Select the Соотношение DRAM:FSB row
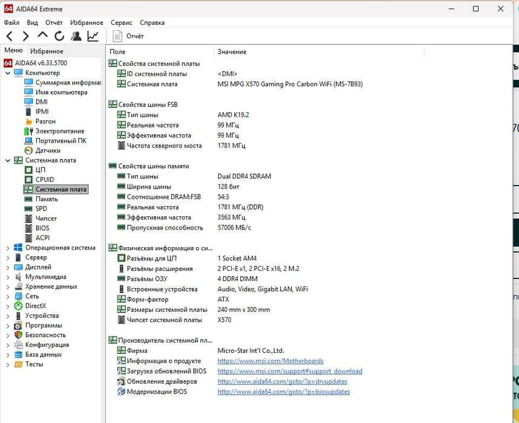The height and width of the screenshot is (423, 519). point(173,197)
